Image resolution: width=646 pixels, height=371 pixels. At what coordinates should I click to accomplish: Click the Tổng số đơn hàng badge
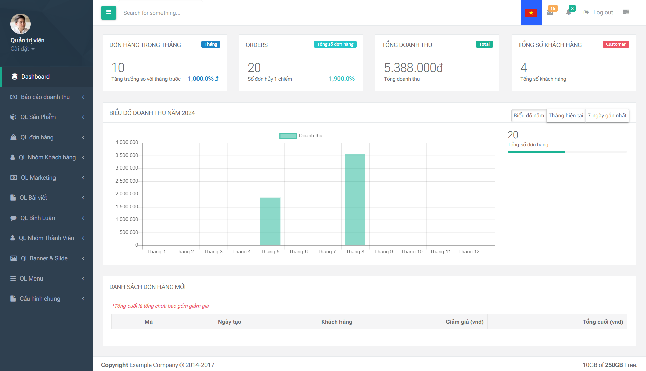(335, 44)
